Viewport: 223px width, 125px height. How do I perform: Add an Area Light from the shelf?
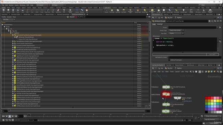pyautogui.click(x=124, y=11)
